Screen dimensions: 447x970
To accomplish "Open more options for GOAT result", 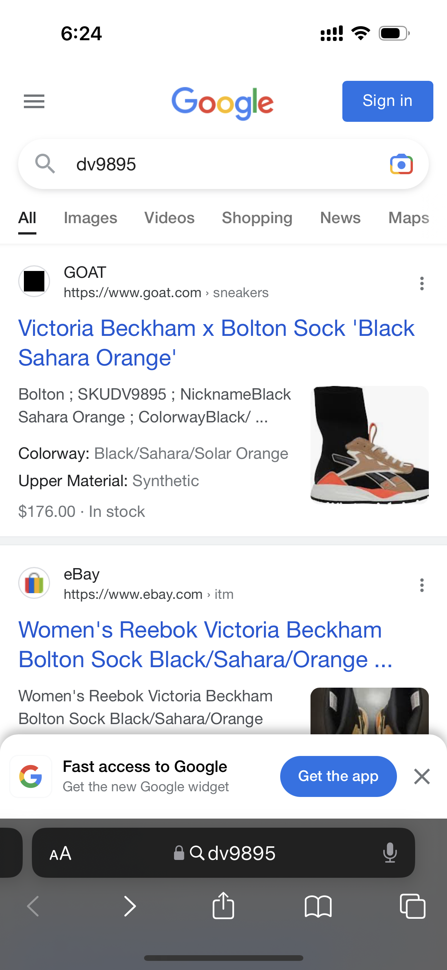I will [x=422, y=283].
